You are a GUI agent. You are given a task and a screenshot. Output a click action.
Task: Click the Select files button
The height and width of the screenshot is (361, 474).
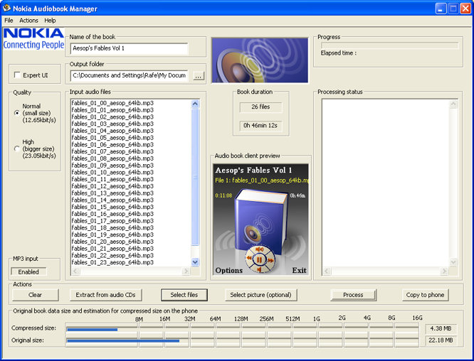[184, 295]
